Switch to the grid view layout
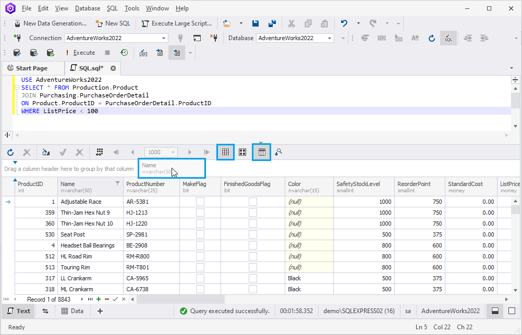 [x=225, y=152]
